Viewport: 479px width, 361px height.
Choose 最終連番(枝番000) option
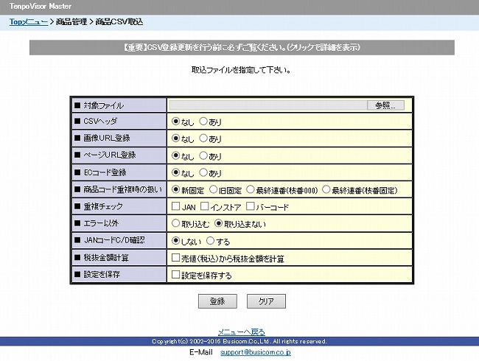point(251,189)
